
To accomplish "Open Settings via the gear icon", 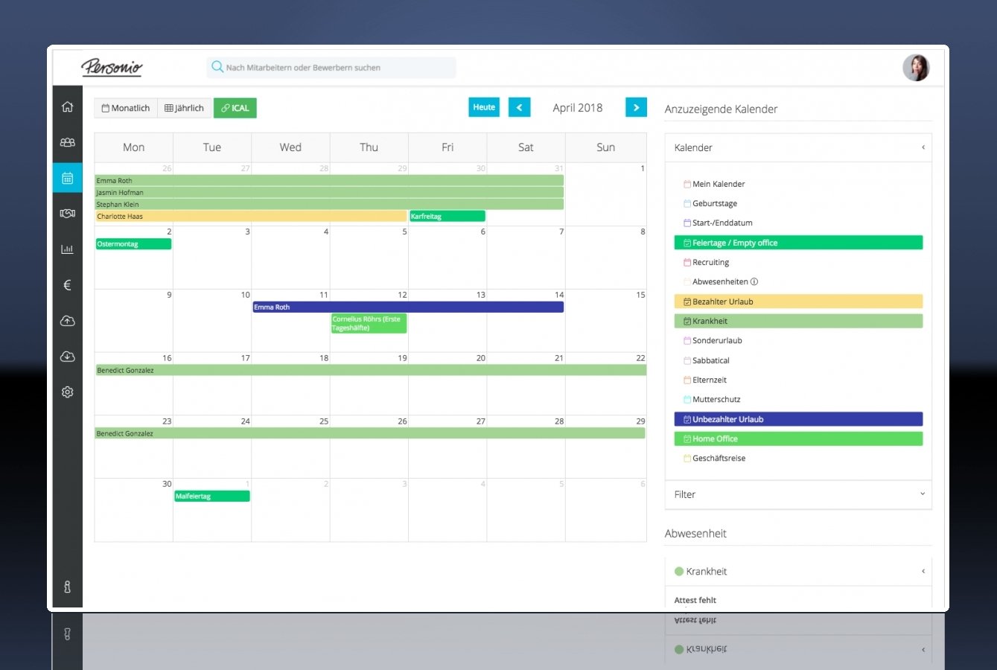I will coord(67,392).
